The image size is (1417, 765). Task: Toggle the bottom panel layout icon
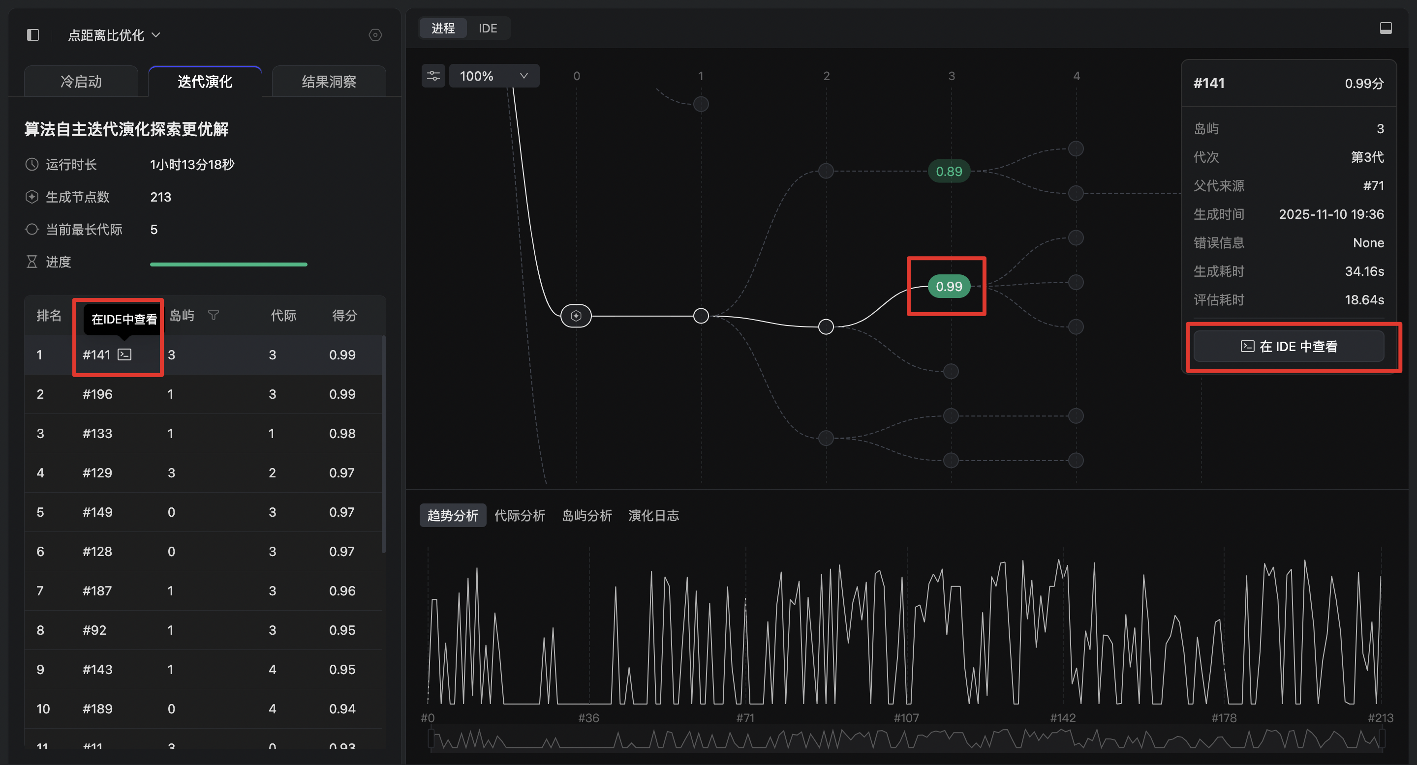[x=1386, y=28]
